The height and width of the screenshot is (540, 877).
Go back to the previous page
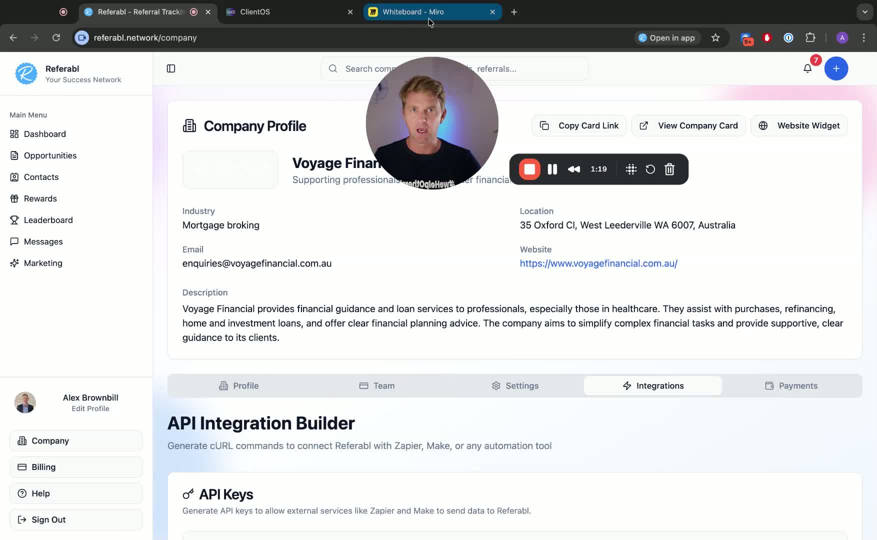point(13,37)
